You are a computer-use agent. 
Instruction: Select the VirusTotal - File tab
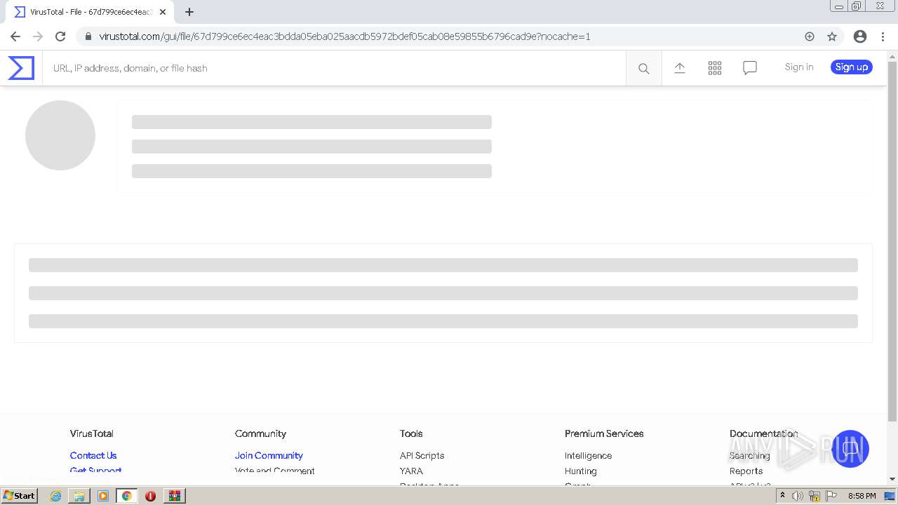(88, 12)
